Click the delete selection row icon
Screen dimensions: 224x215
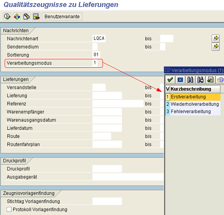coord(36,16)
